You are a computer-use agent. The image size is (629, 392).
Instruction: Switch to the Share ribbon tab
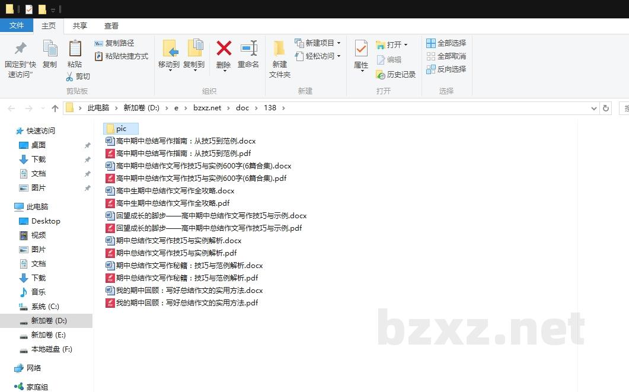tap(80, 26)
